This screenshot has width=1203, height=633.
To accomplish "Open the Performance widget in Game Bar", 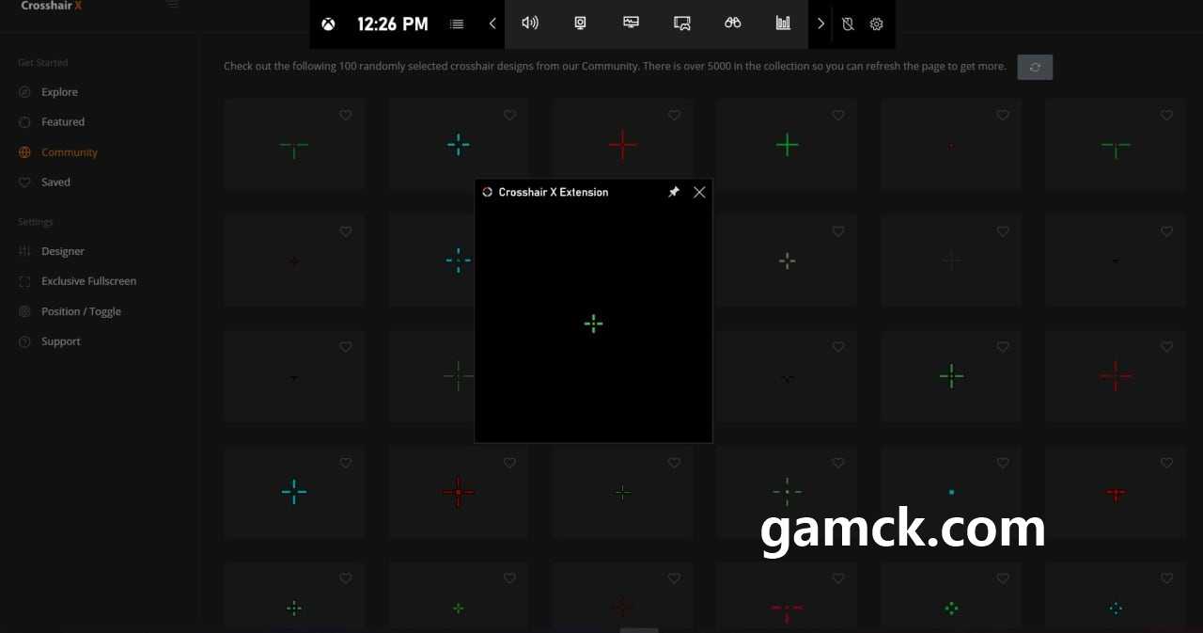I will pyautogui.click(x=632, y=24).
